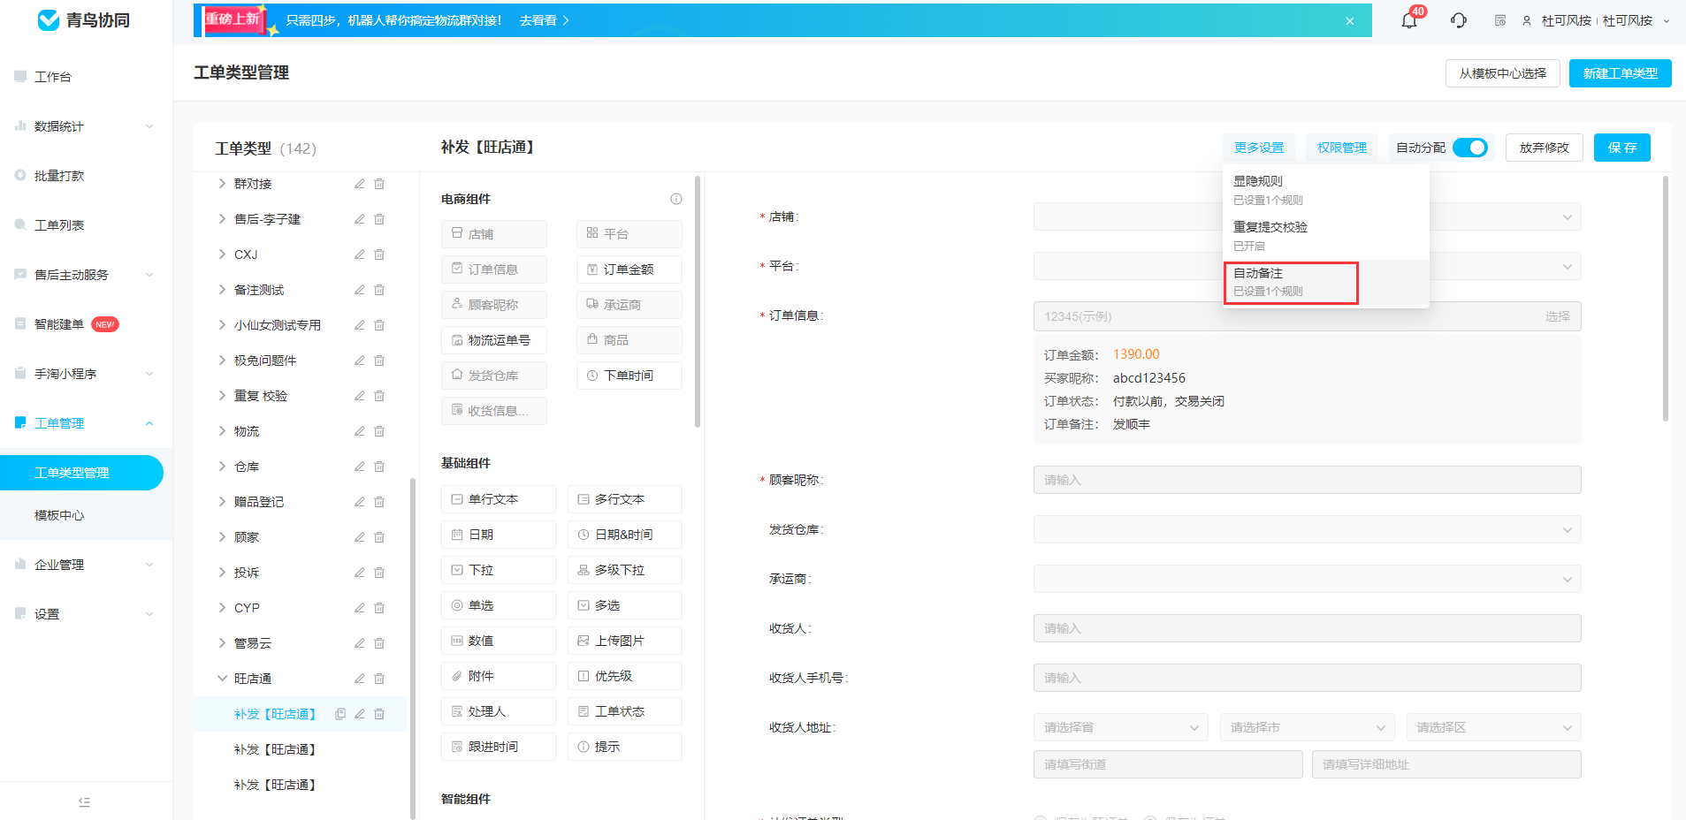Viewport: 1686px width, 820px height.
Task: Click the 权限管理 button
Action: 1342,148
